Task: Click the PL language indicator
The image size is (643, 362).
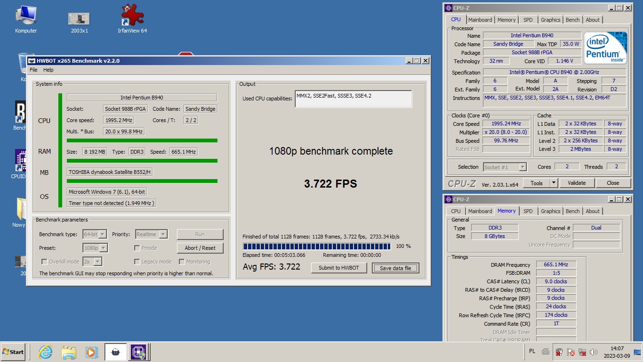Action: click(532, 351)
